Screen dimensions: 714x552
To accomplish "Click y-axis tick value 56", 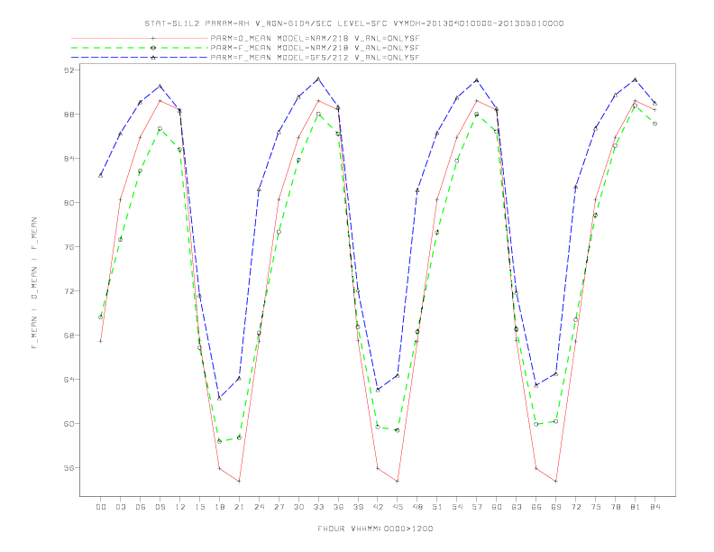I will pyautogui.click(x=69, y=468).
